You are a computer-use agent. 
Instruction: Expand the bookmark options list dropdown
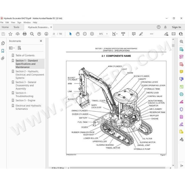coord(12,48)
